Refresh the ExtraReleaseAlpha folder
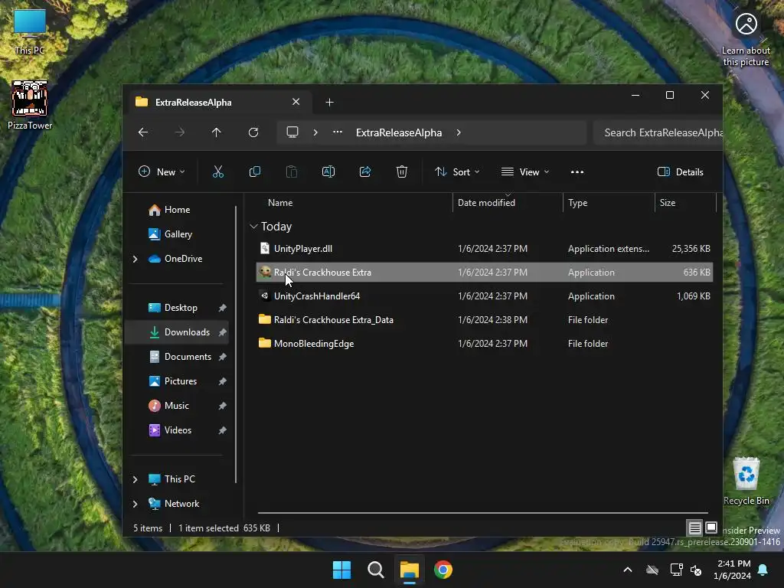 [253, 132]
